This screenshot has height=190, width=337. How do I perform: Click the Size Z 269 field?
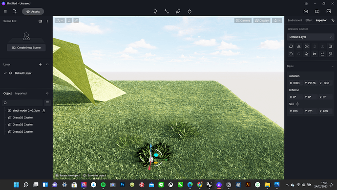pos(325,111)
